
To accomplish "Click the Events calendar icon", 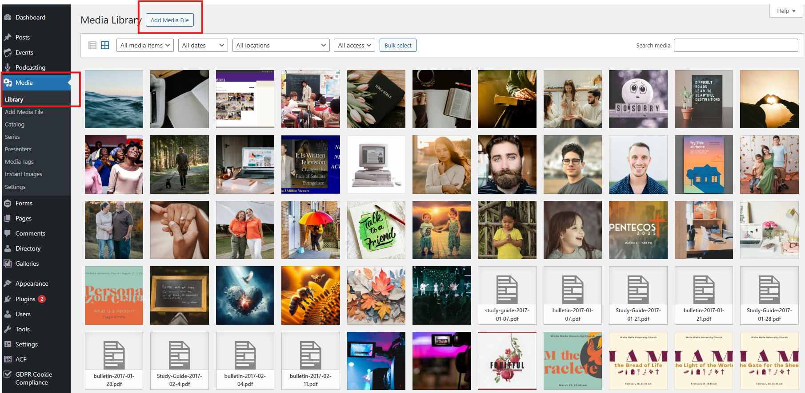I will pos(8,52).
